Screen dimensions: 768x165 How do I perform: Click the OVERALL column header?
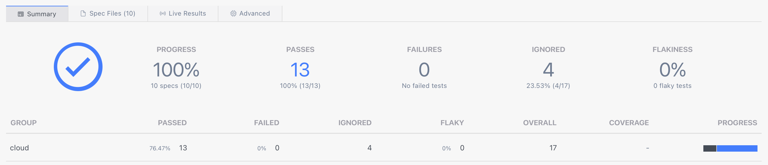tap(540, 123)
